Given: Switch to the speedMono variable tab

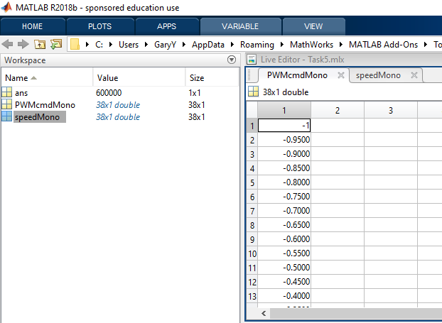Looking at the screenshot, I should click(x=378, y=75).
